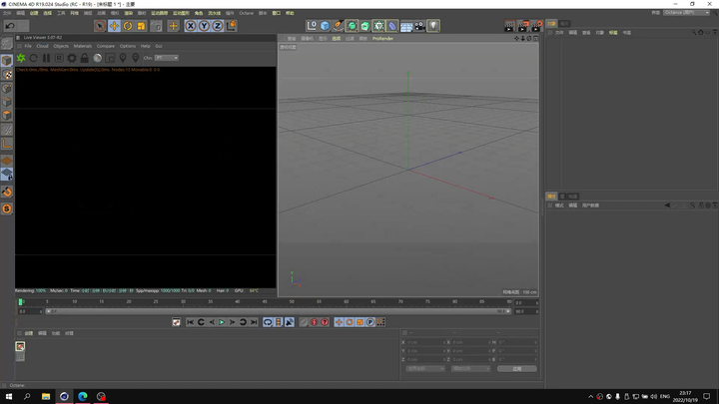Click the Undo arrow icon

(10, 26)
